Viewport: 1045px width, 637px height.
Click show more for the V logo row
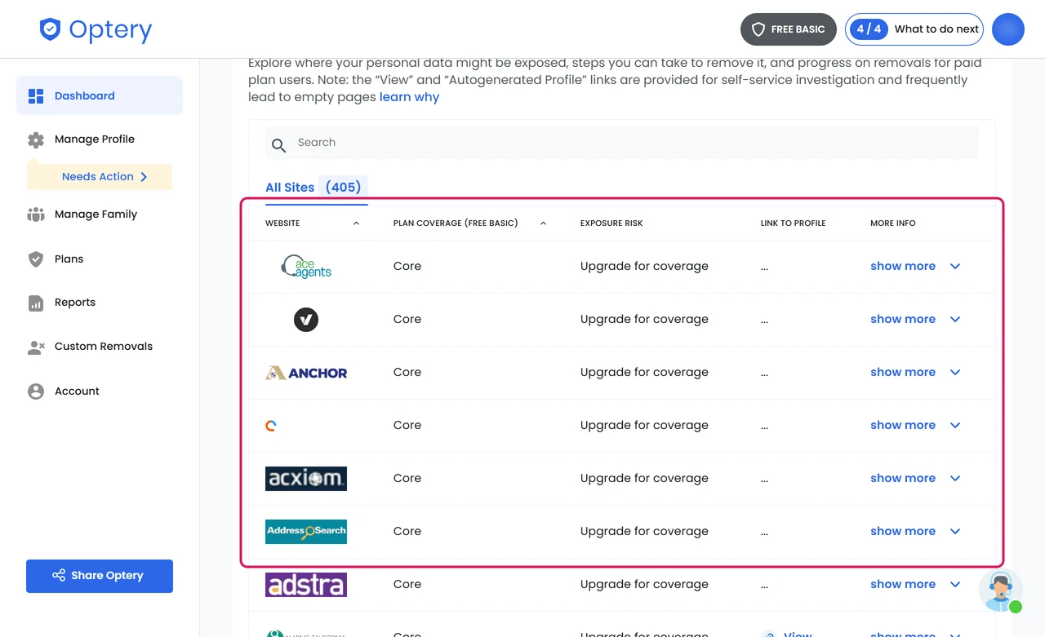903,320
